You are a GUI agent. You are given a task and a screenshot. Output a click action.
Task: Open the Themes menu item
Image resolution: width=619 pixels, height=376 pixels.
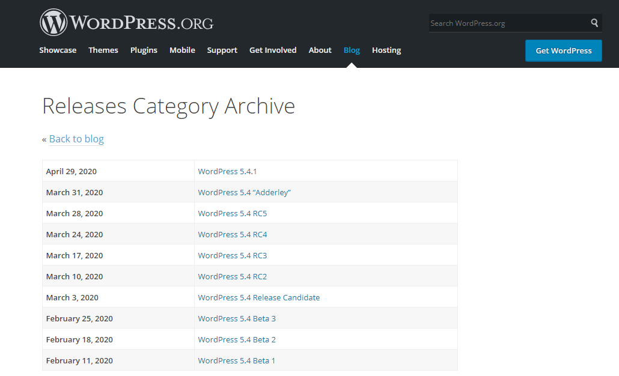(x=103, y=50)
